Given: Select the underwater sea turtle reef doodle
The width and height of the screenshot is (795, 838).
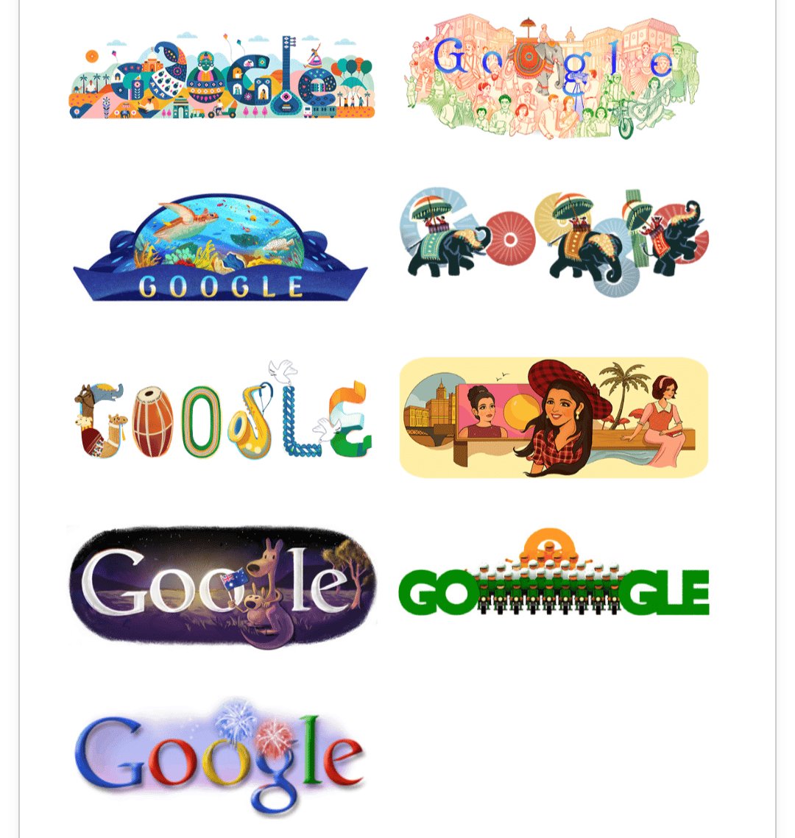Looking at the screenshot, I should pyautogui.click(x=220, y=247).
